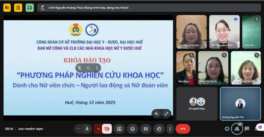This screenshot has width=264, height=137.
Task: Leave the call with red hang-up button
Action: point(183,129)
